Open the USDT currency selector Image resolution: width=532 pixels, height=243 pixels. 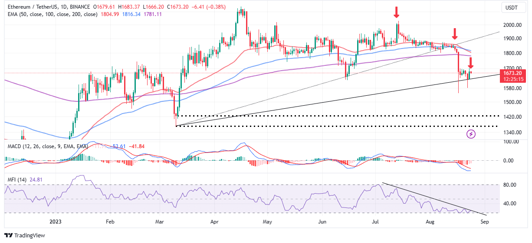coord(511,7)
